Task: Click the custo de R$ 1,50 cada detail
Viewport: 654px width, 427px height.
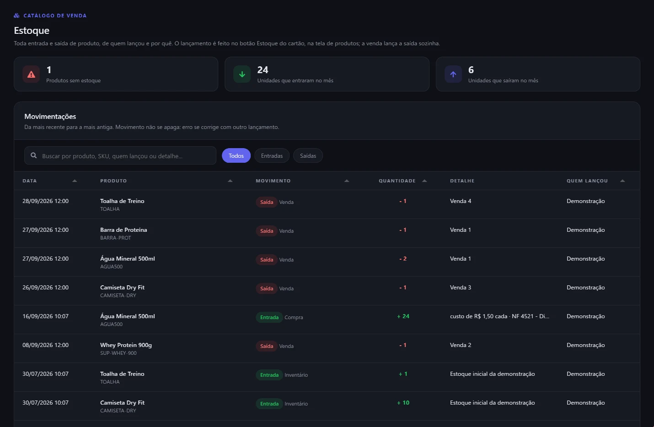Action: coord(499,316)
